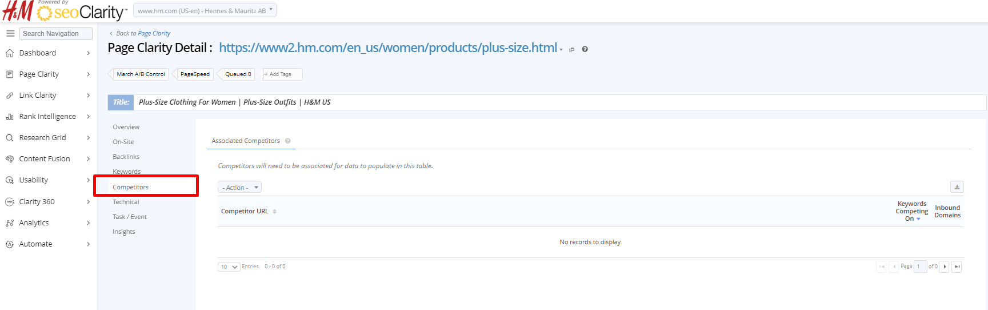This screenshot has width=988, height=310.
Task: Open the entries per page dropdown
Action: coord(229,267)
